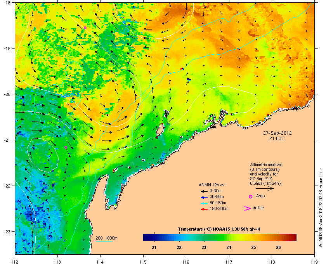The image size is (326, 264).
Task: Click the colorbar tick label '25'
Action: 253,247
